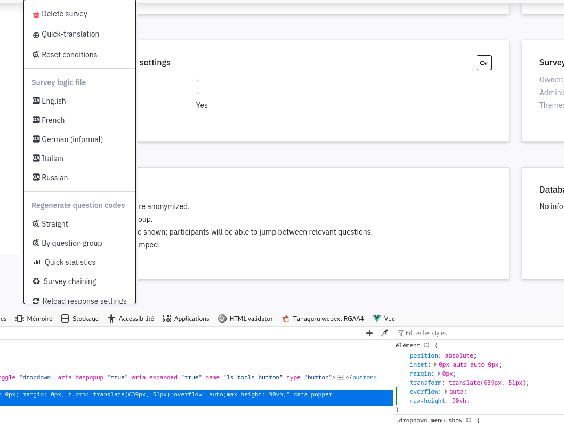Image resolution: width=564 pixels, height=424 pixels.
Task: Open the Accessibilité devtools panel
Action: click(131, 319)
